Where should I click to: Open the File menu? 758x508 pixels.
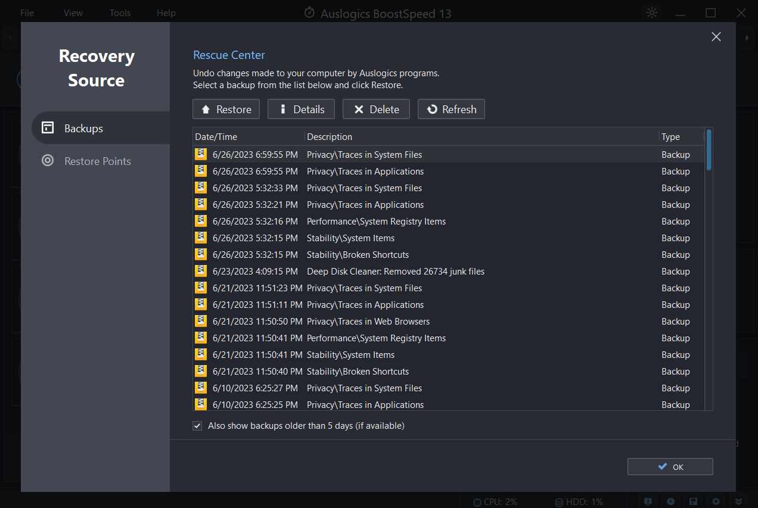click(27, 13)
